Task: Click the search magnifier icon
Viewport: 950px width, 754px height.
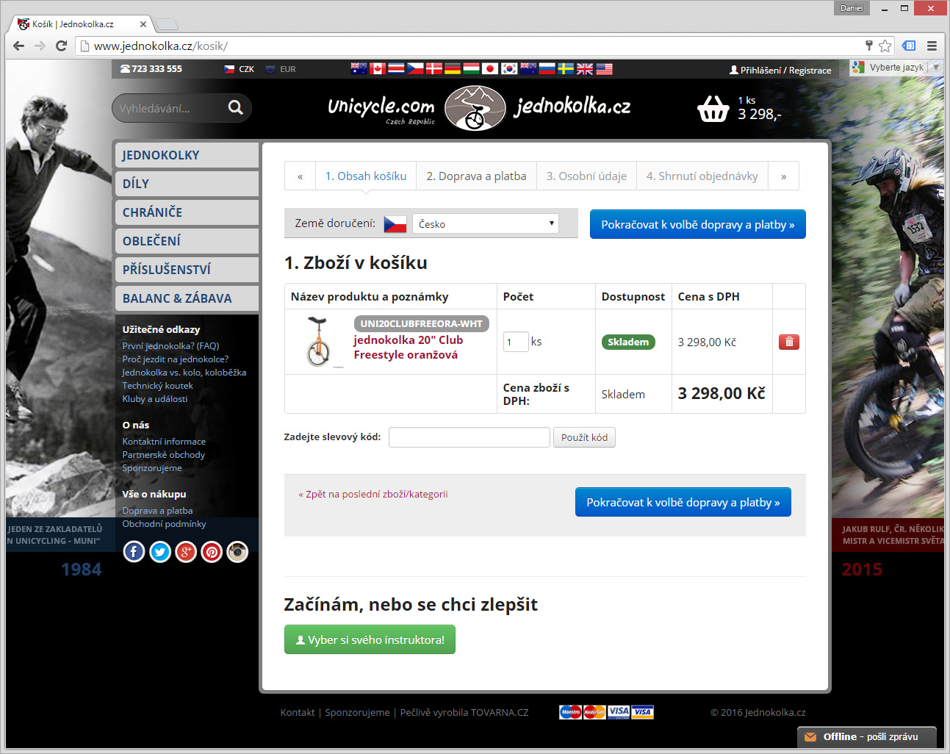Action: pyautogui.click(x=235, y=107)
